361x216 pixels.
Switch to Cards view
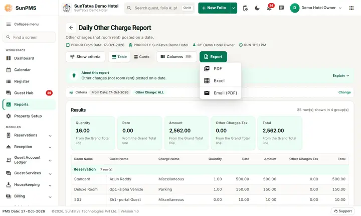pyautogui.click(x=141, y=57)
